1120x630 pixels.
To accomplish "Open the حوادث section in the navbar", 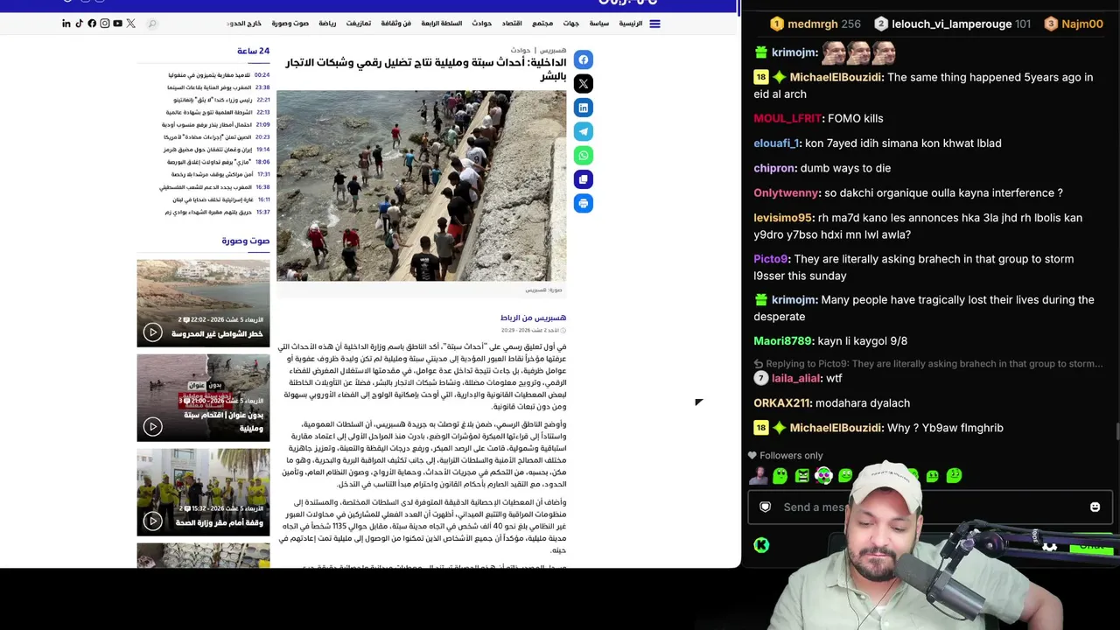I will (482, 24).
